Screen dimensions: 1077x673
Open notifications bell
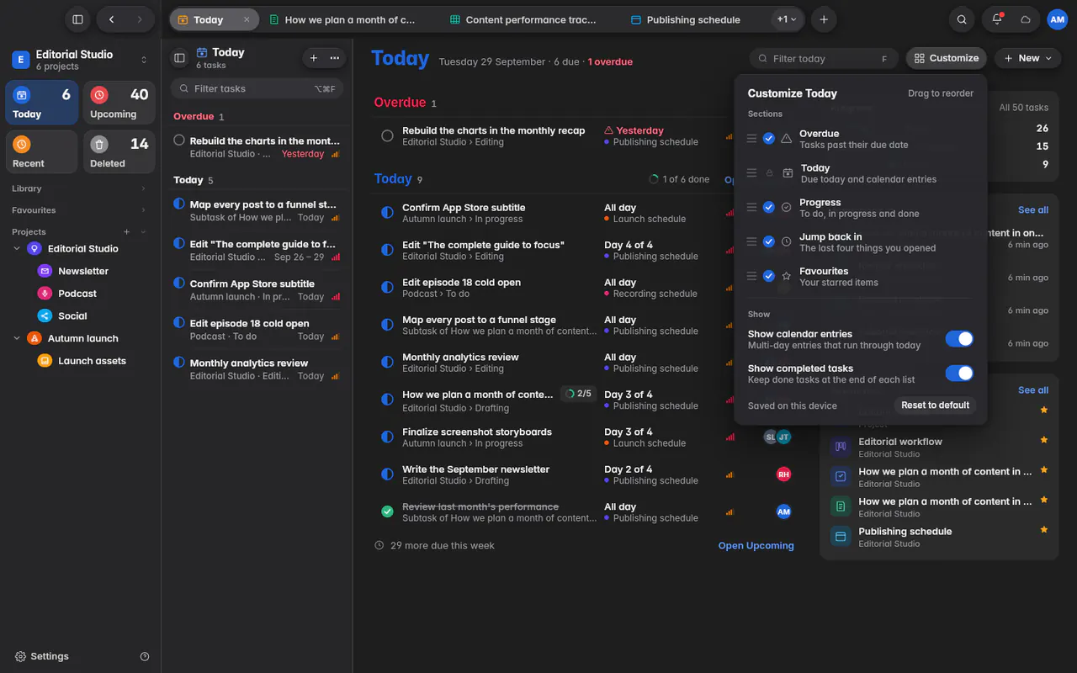coord(997,19)
